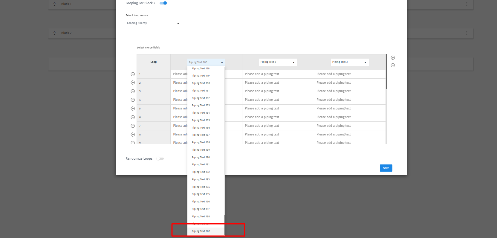Select Piping Text 197 item
Image resolution: width=497 pixels, height=238 pixels.
pos(206,209)
